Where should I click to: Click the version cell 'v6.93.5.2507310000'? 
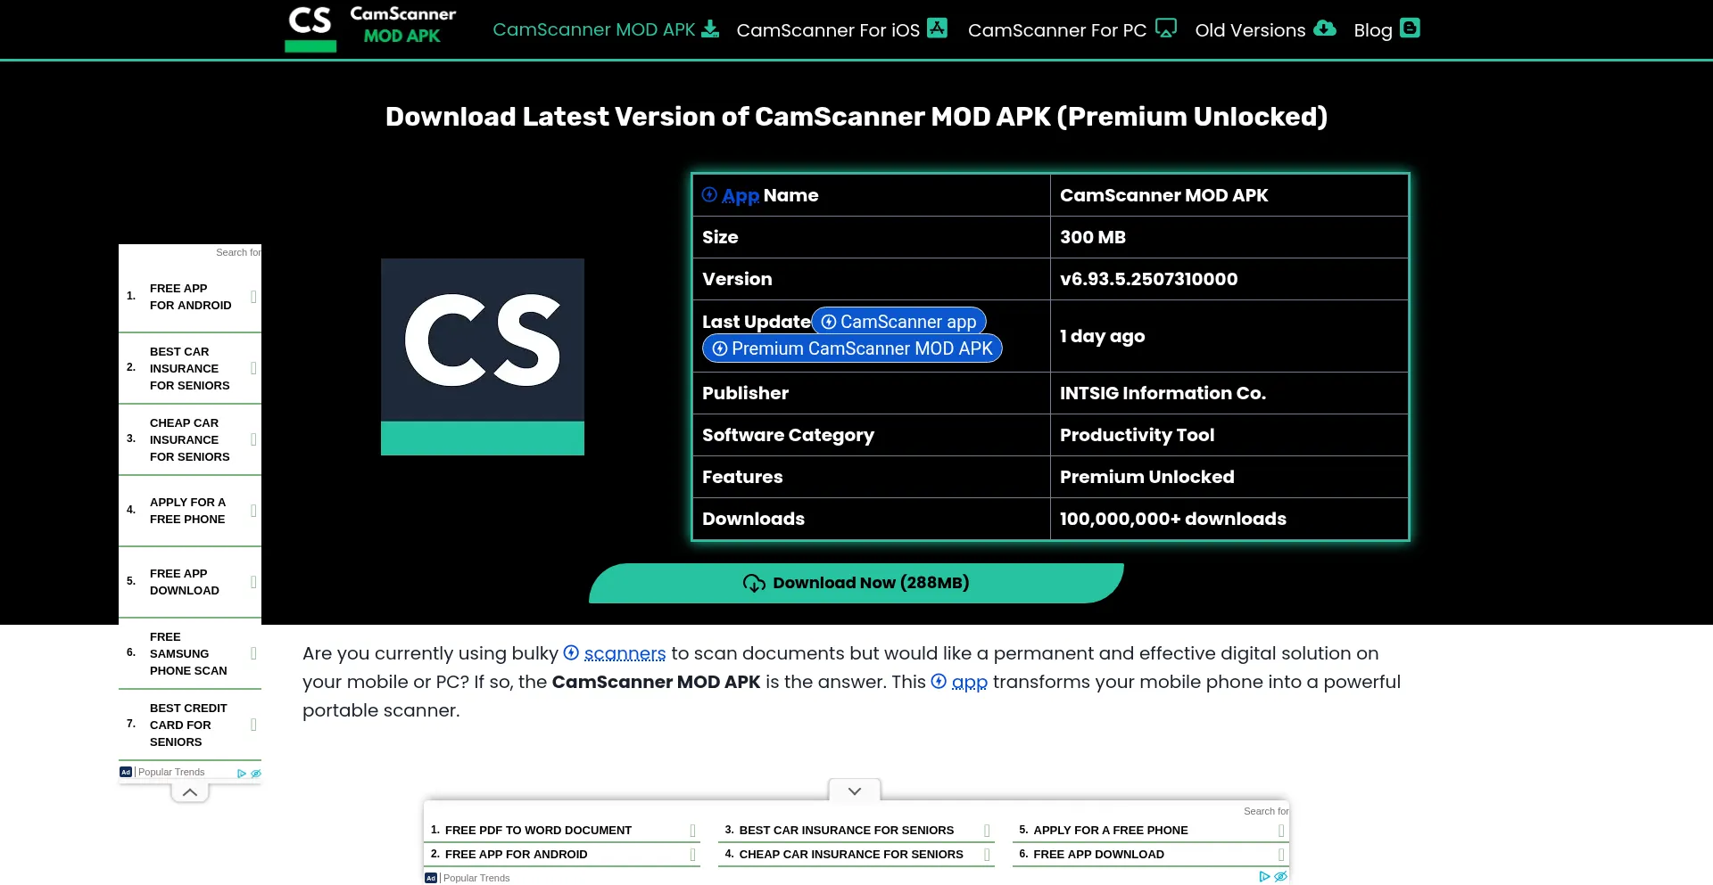[x=1229, y=279]
